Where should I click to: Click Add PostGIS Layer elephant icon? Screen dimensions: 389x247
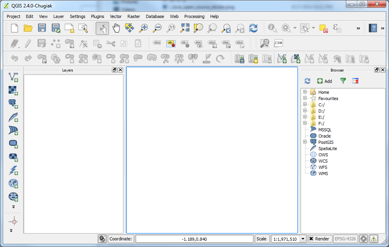pos(13,104)
